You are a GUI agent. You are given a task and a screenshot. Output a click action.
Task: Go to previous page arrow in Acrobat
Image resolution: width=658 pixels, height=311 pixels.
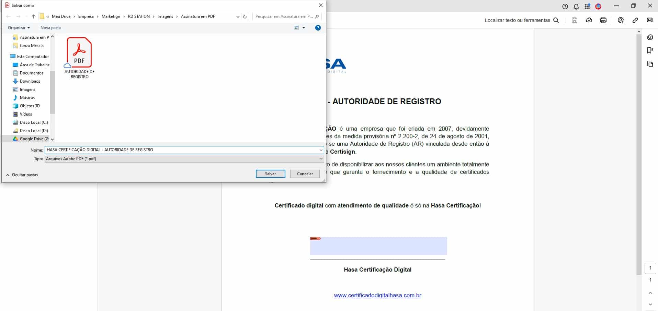[x=650, y=293]
